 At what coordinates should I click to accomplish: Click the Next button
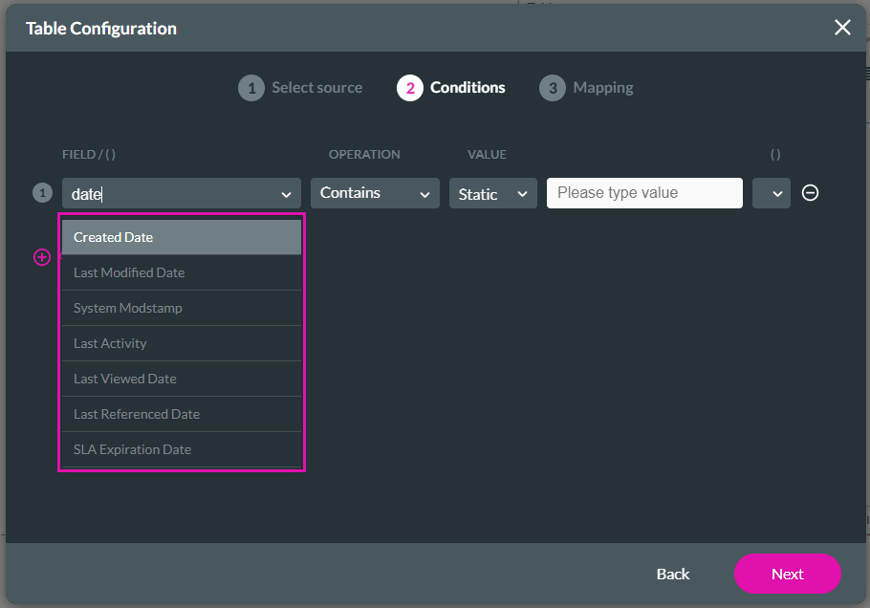click(787, 574)
